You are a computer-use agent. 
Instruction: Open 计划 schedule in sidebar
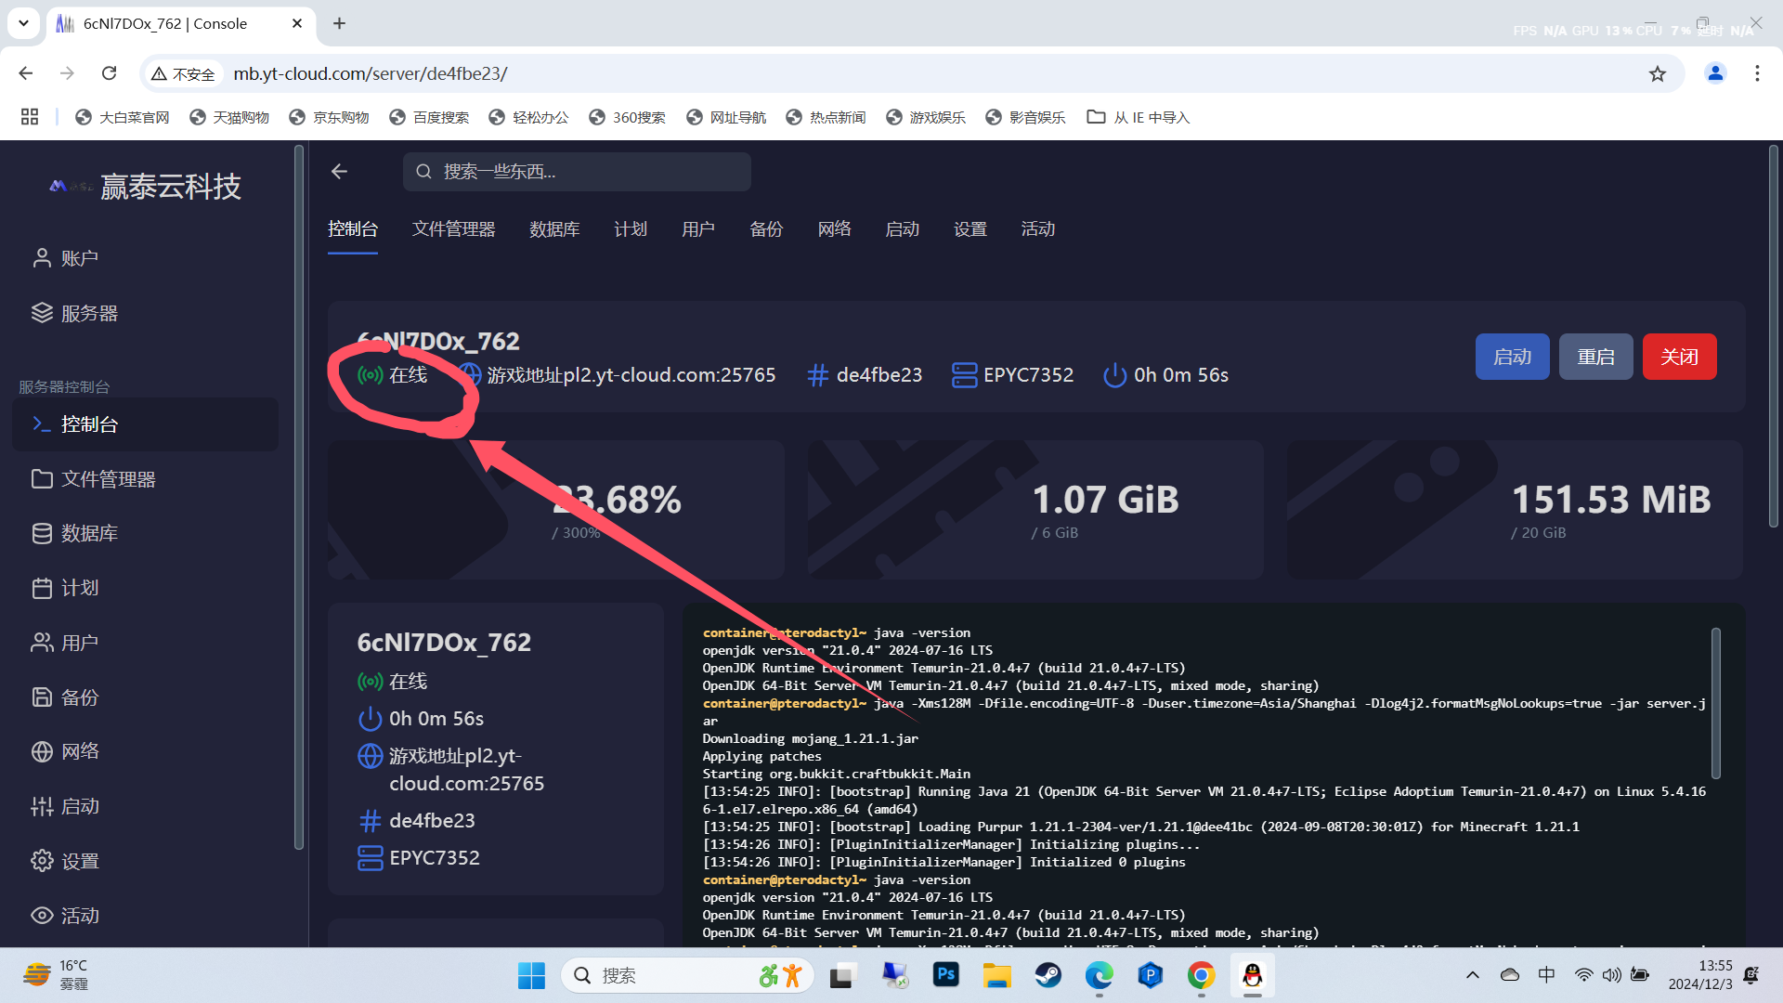65,588
